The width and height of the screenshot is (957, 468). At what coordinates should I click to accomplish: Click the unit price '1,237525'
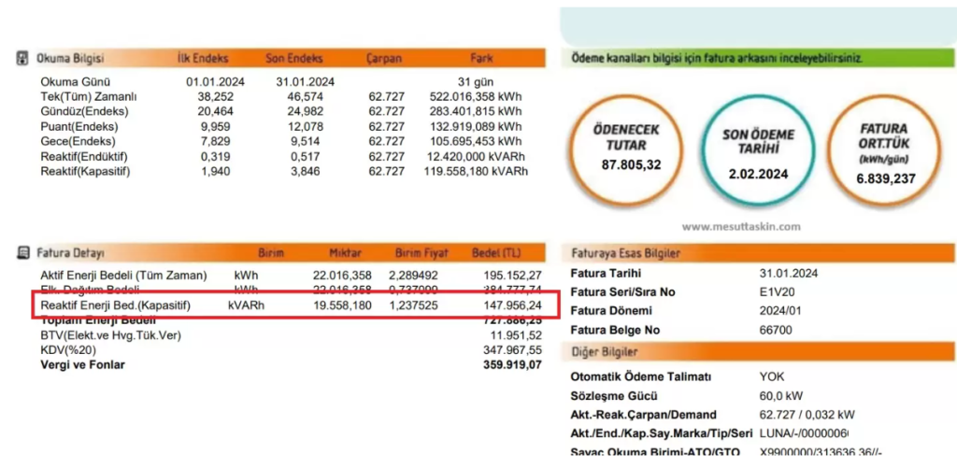coord(413,305)
